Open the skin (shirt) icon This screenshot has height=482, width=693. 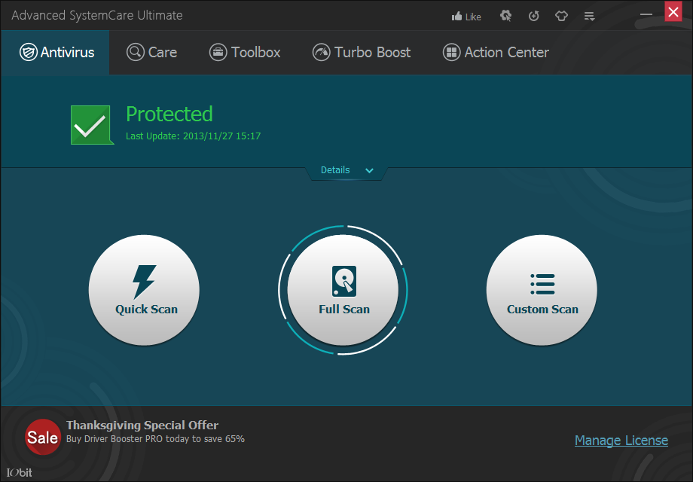(561, 17)
